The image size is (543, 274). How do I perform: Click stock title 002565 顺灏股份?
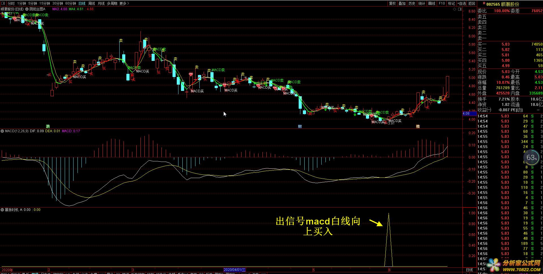coord(503,4)
